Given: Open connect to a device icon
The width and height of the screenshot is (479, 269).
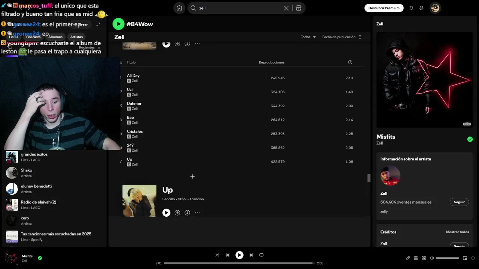Looking at the screenshot, I should coord(424,258).
